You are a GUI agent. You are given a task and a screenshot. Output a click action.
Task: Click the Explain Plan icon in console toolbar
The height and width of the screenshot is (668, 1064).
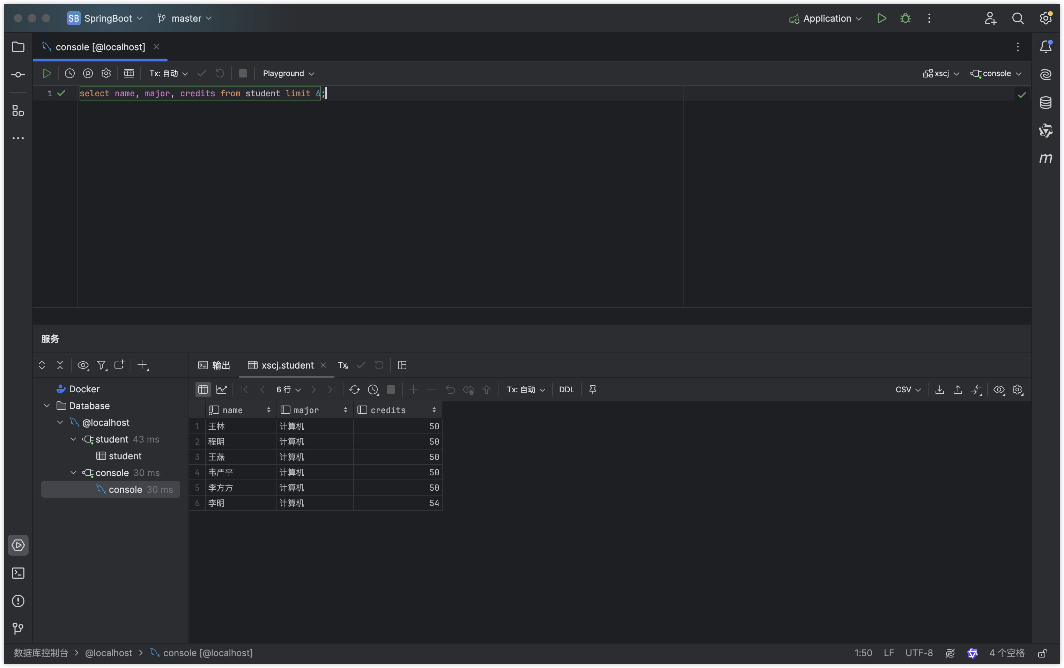click(x=88, y=73)
